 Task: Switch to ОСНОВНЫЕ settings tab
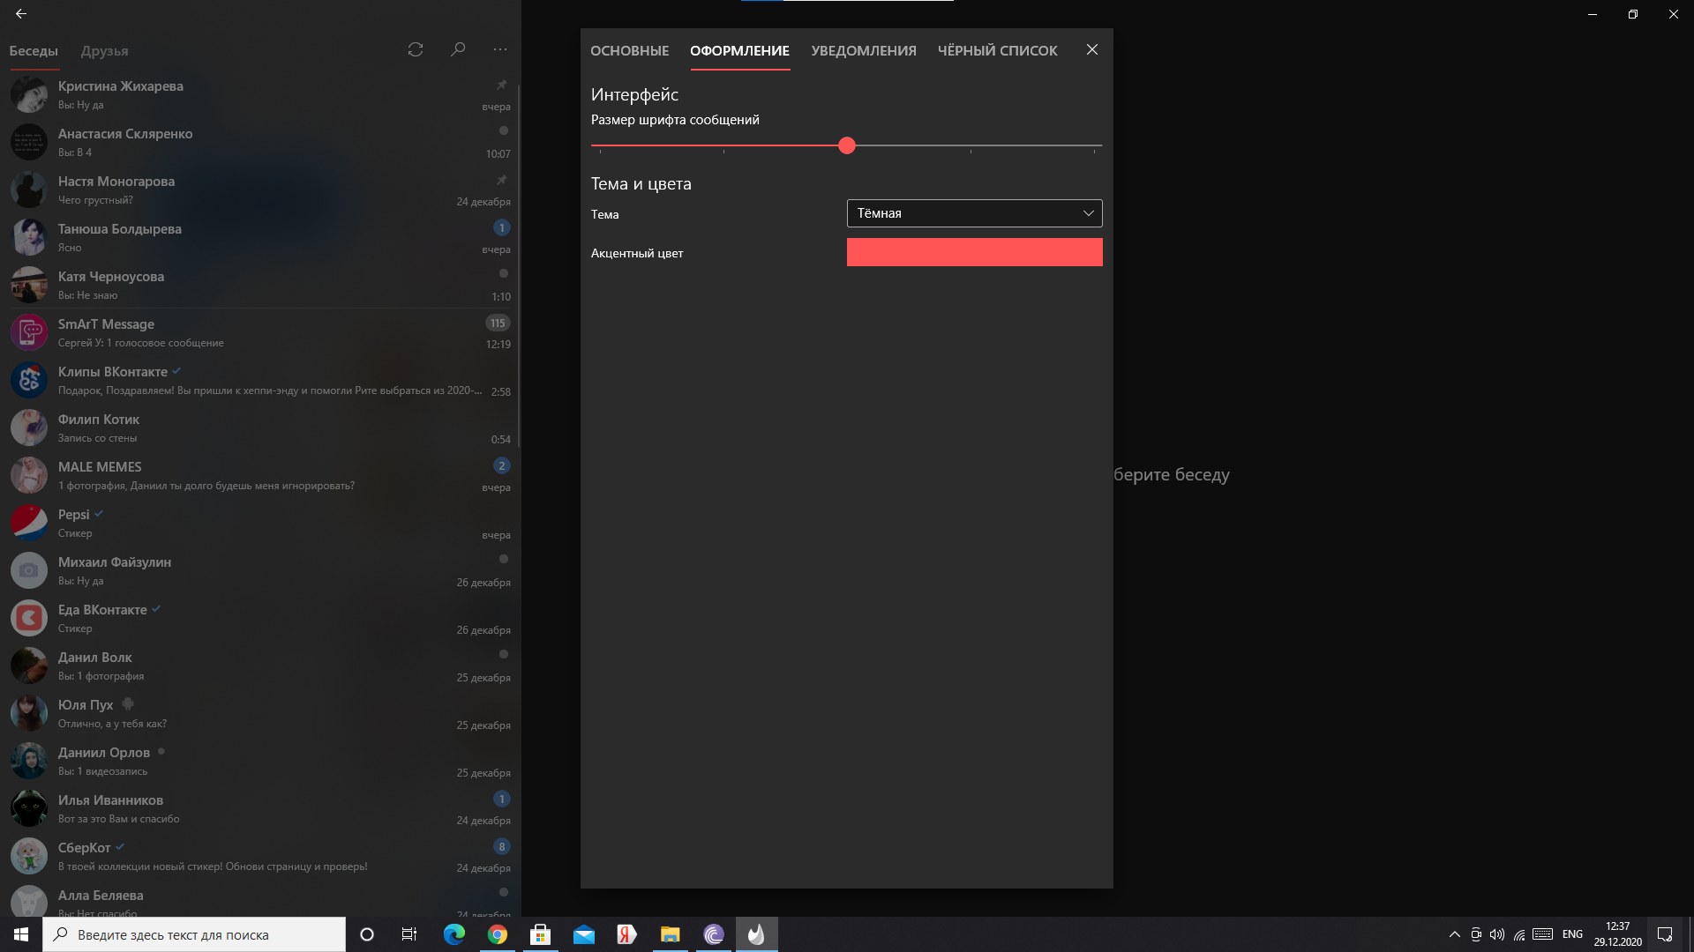(x=629, y=51)
